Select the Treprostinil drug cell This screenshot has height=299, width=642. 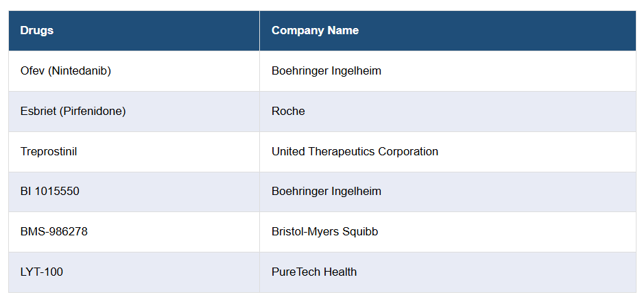[49, 151]
